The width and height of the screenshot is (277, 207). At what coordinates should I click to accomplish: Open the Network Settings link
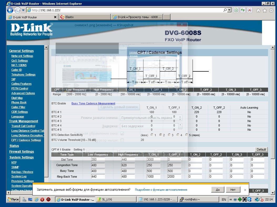pyautogui.click(x=22, y=56)
